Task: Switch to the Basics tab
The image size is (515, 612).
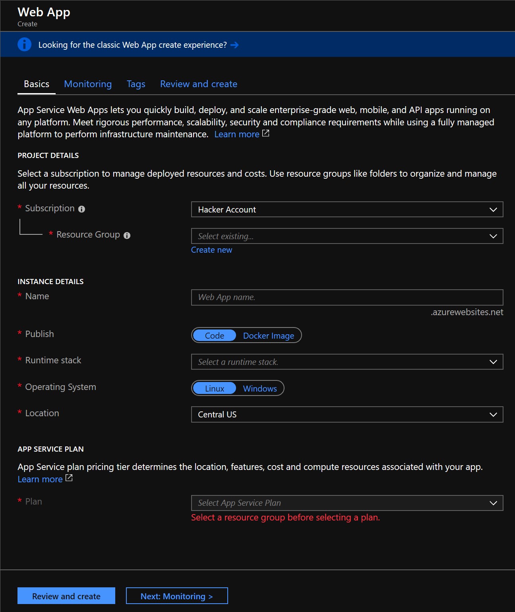Action: (37, 84)
